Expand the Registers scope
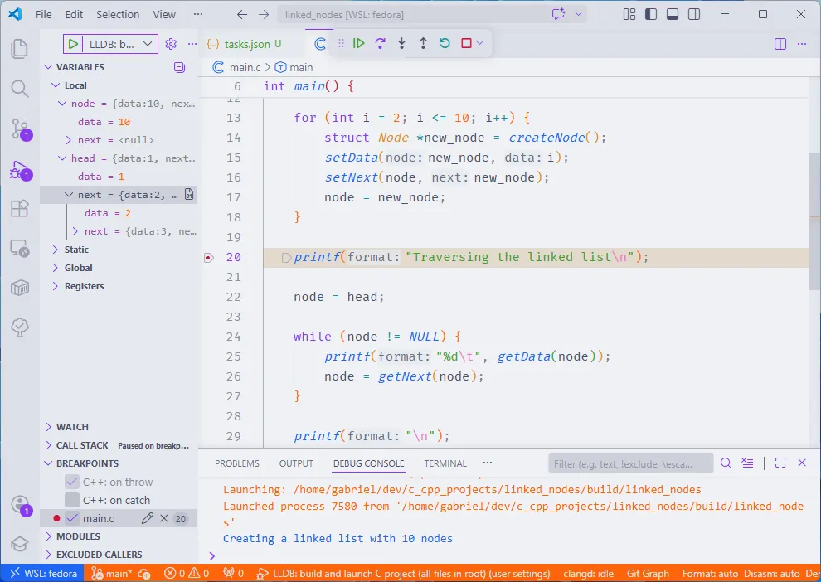Viewport: 821px width, 582px height. click(x=55, y=286)
